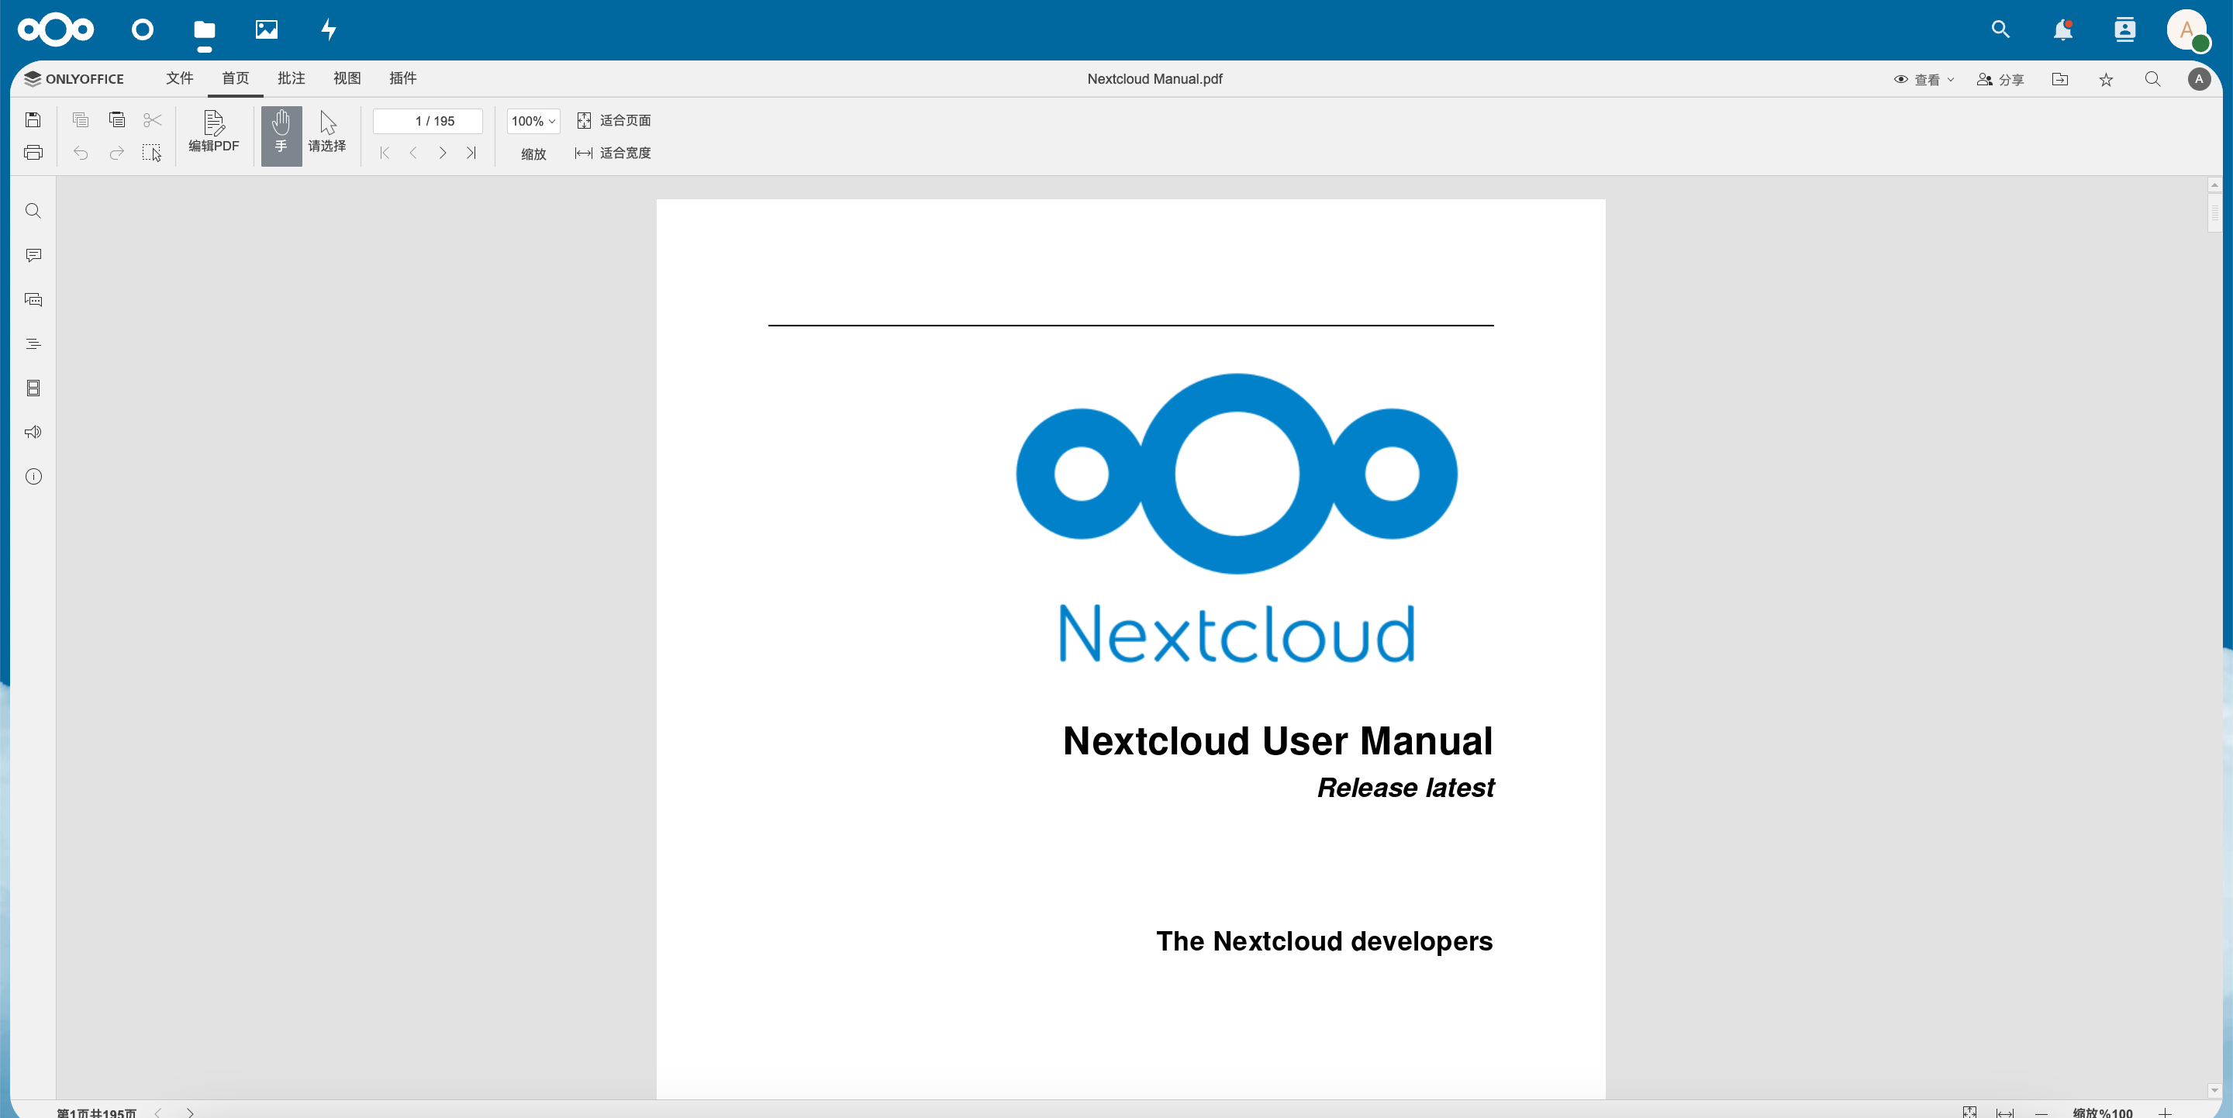Open the left sidebar Search panel

pos(33,211)
